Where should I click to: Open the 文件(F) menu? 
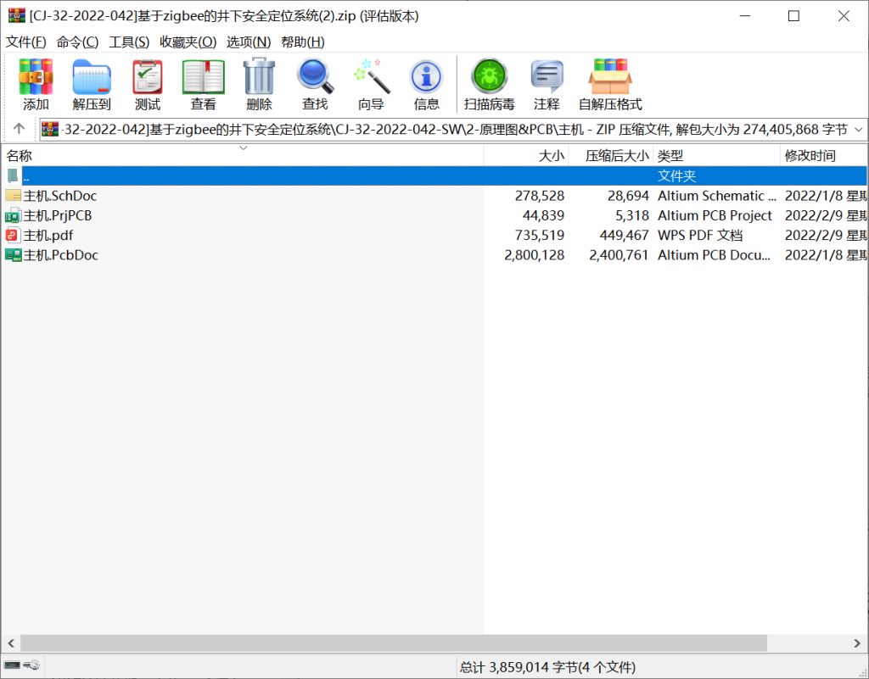click(26, 42)
